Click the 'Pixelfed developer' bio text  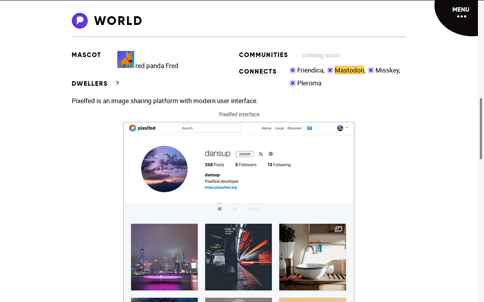(x=222, y=182)
